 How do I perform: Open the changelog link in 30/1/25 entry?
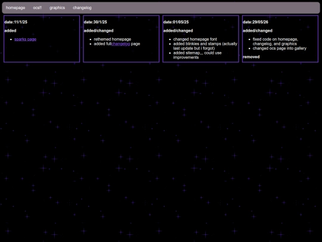[120, 44]
